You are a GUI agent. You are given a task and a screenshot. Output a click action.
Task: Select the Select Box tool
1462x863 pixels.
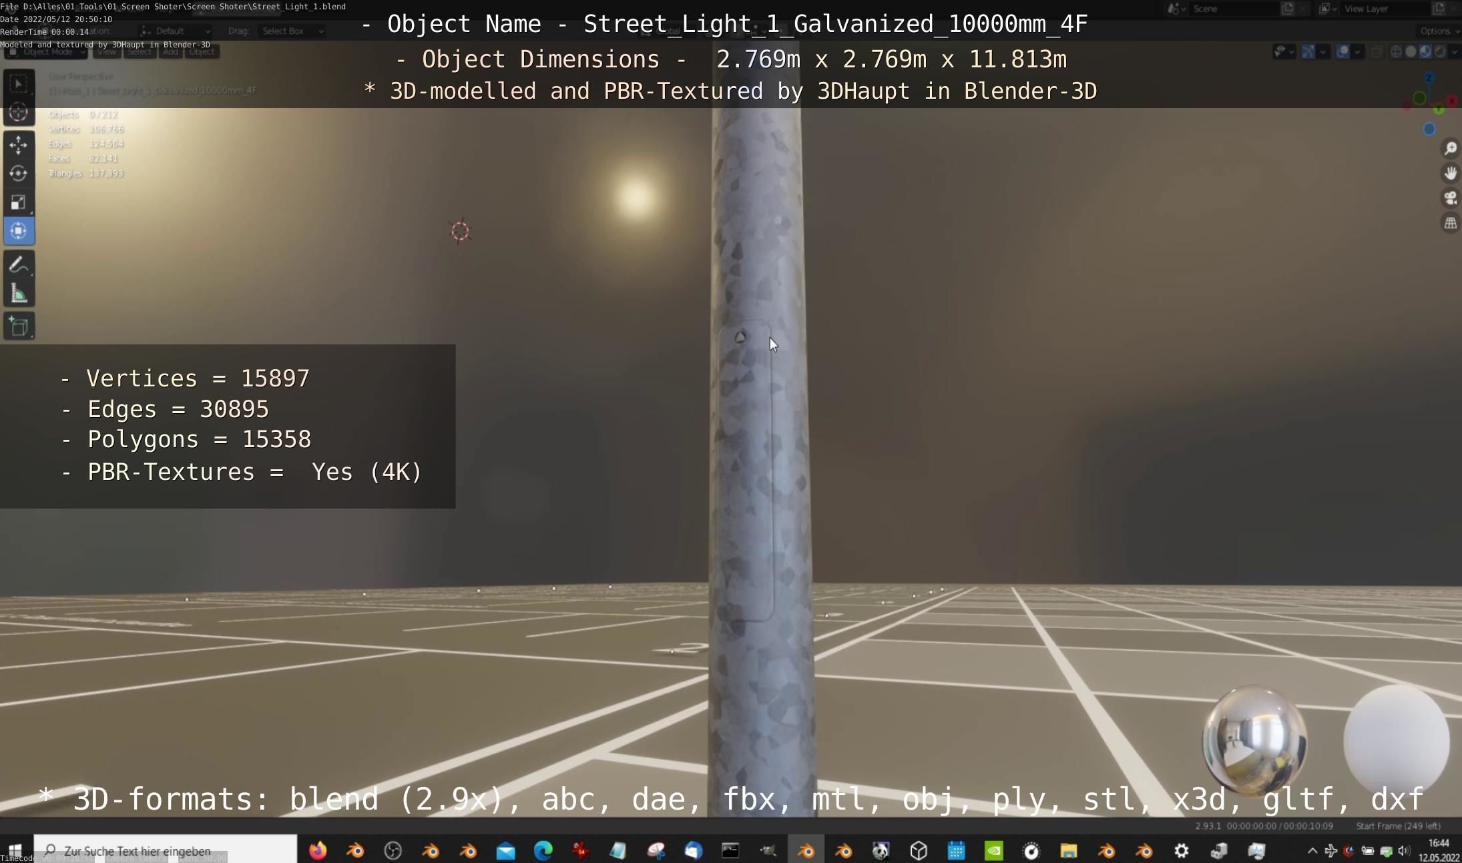pos(19,83)
